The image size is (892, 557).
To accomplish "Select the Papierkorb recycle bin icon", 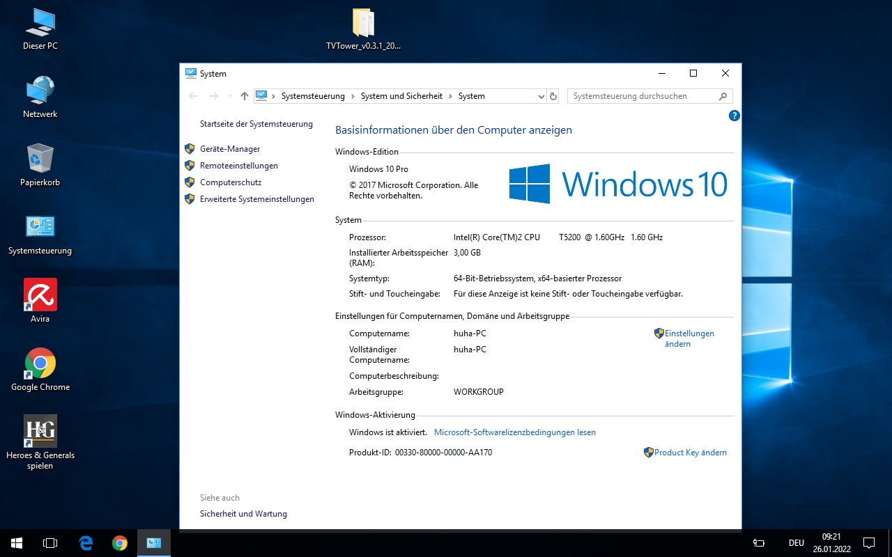I will 40,166.
